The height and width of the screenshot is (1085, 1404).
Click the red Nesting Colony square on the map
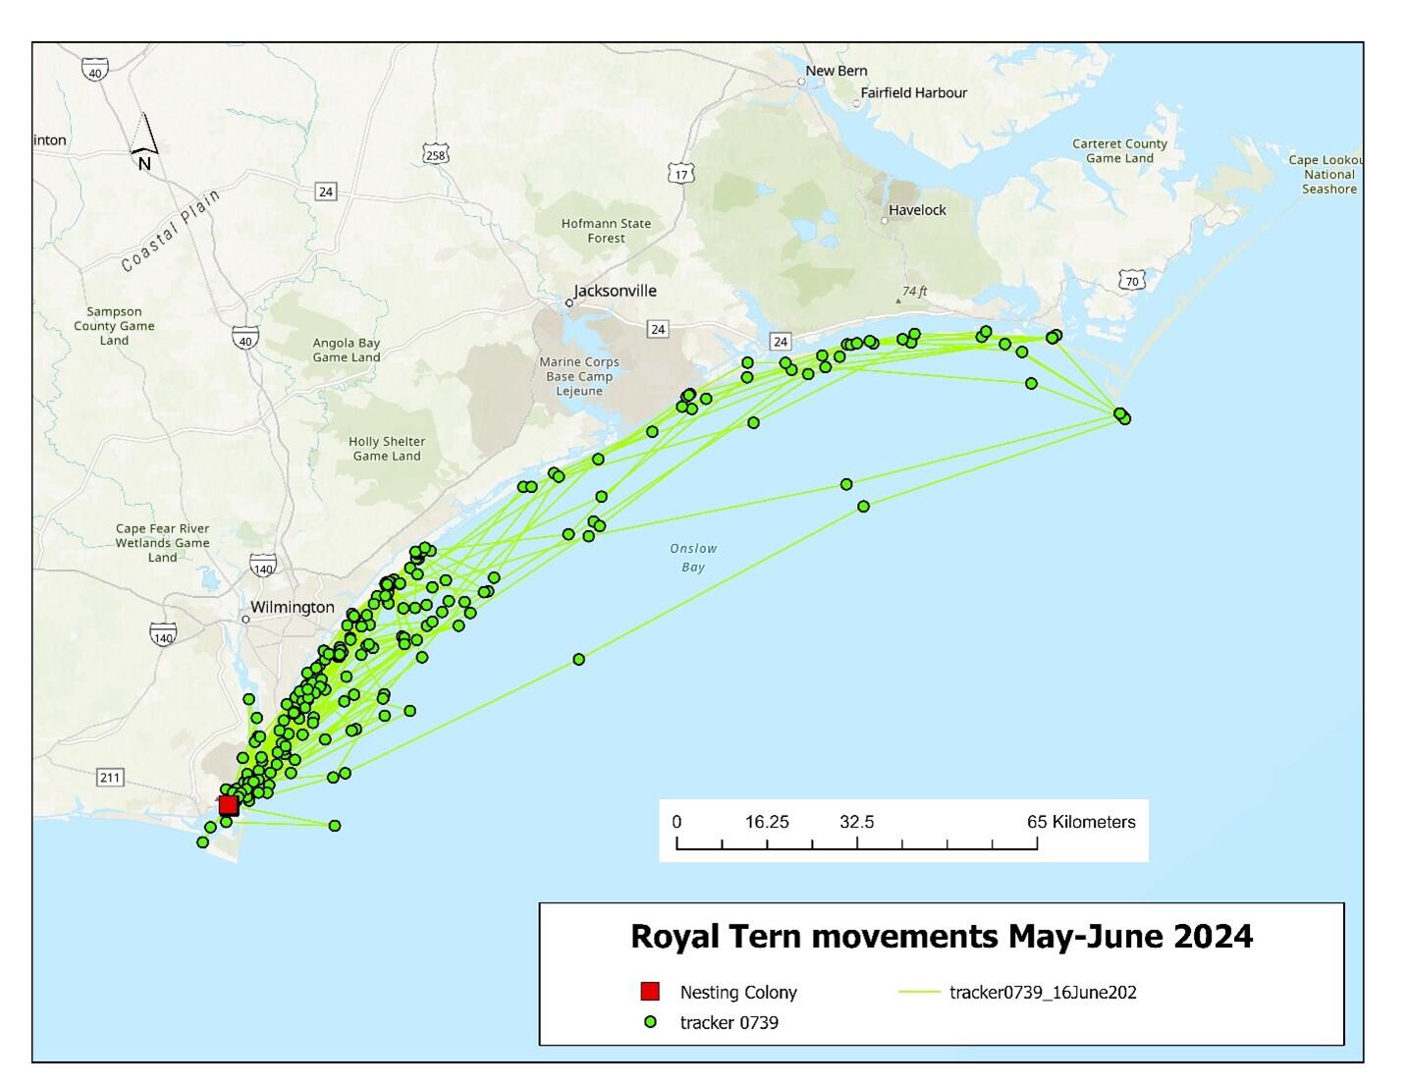pos(228,805)
